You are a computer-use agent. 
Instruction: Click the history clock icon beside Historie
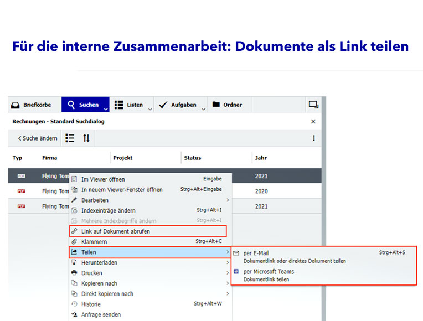pos(74,304)
